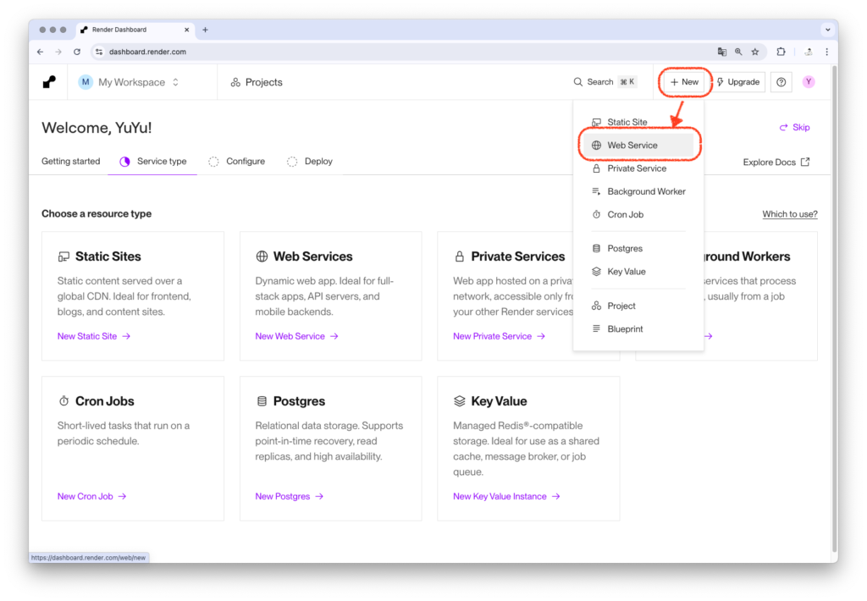Click New Postgres link
The height and width of the screenshot is (601, 867).
[x=290, y=497]
